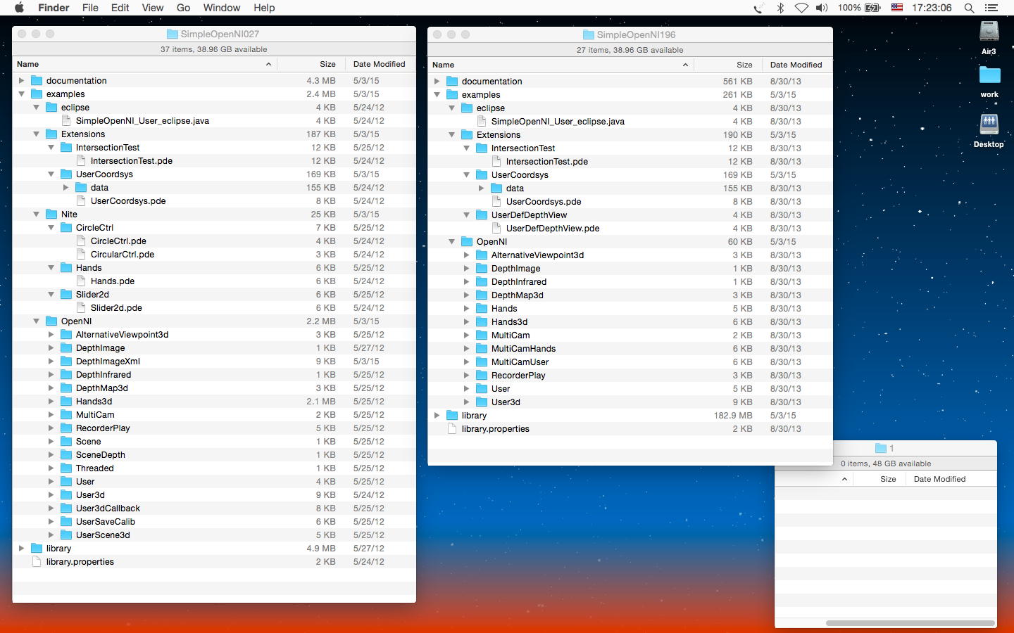Collapse OpenNI folder in SimpleOpenNI196 window
This screenshot has width=1014, height=633.
(x=452, y=242)
